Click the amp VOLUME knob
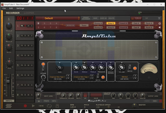The image size is (166, 113). 122,67
